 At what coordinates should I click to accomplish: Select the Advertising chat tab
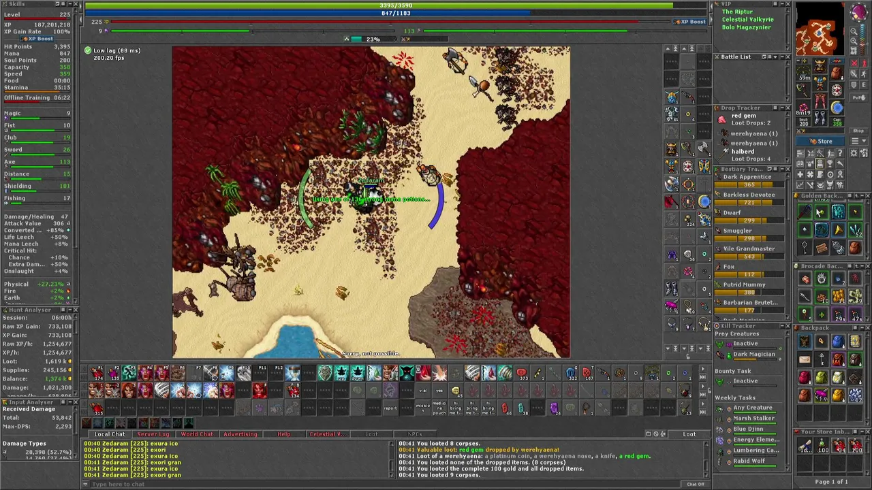pyautogui.click(x=240, y=434)
